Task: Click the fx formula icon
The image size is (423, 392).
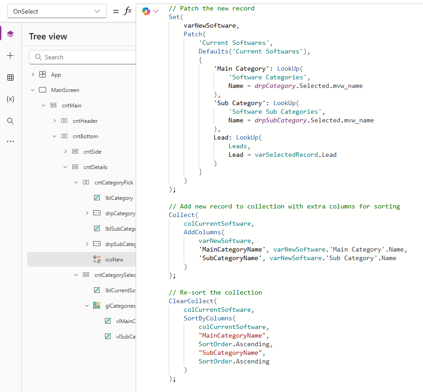Action: [128, 11]
